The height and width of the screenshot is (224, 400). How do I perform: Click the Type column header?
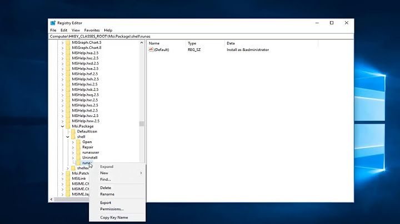206,43
